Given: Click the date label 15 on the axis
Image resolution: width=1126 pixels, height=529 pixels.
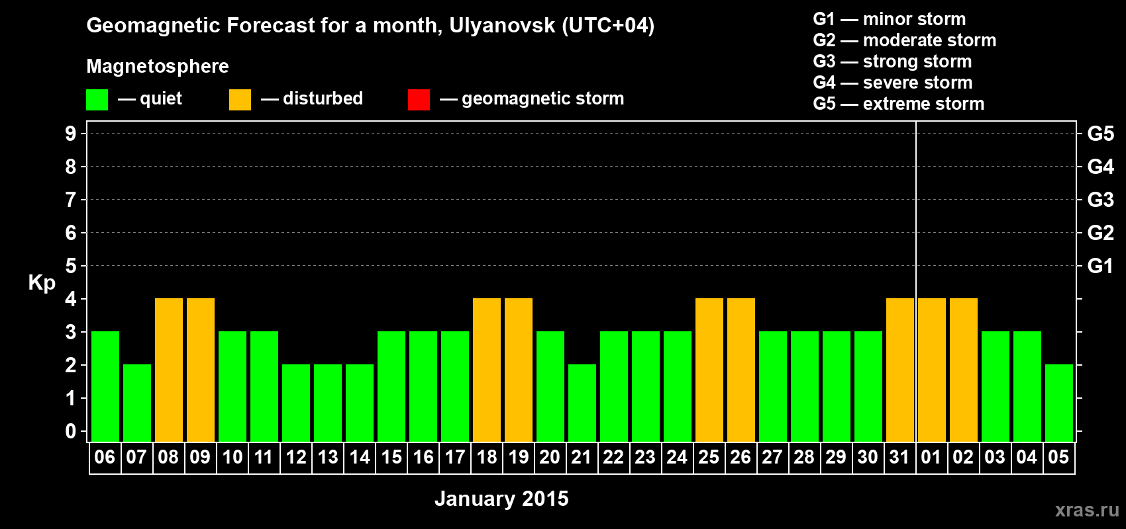Looking at the screenshot, I should [x=391, y=458].
